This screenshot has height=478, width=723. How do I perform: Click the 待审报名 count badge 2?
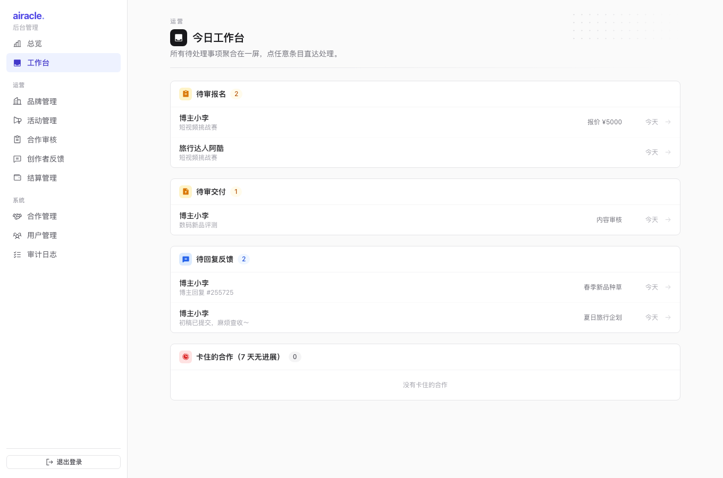click(x=237, y=94)
